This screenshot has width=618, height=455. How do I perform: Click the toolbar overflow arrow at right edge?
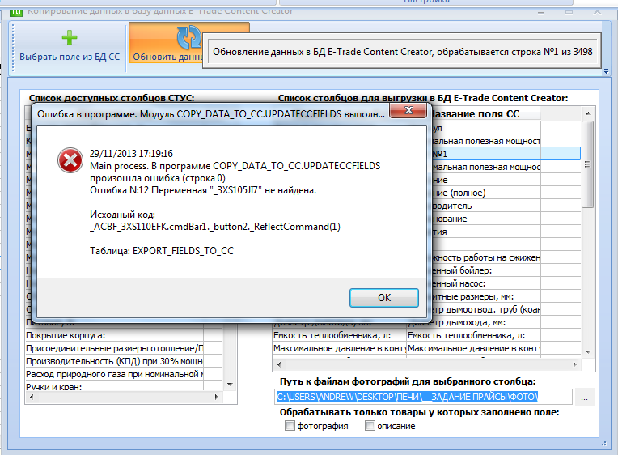(606, 71)
